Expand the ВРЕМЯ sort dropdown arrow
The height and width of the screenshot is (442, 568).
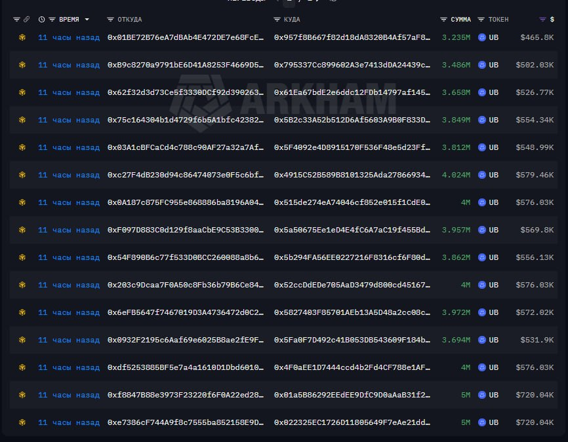coord(87,20)
